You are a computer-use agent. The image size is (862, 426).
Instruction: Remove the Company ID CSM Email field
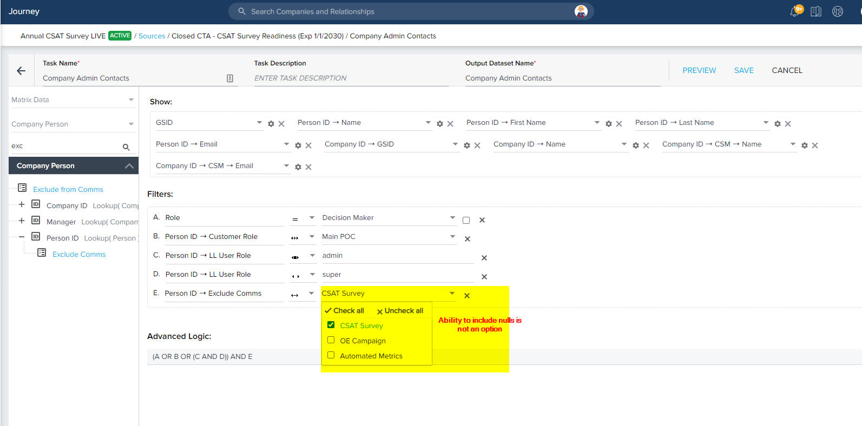pyautogui.click(x=308, y=167)
